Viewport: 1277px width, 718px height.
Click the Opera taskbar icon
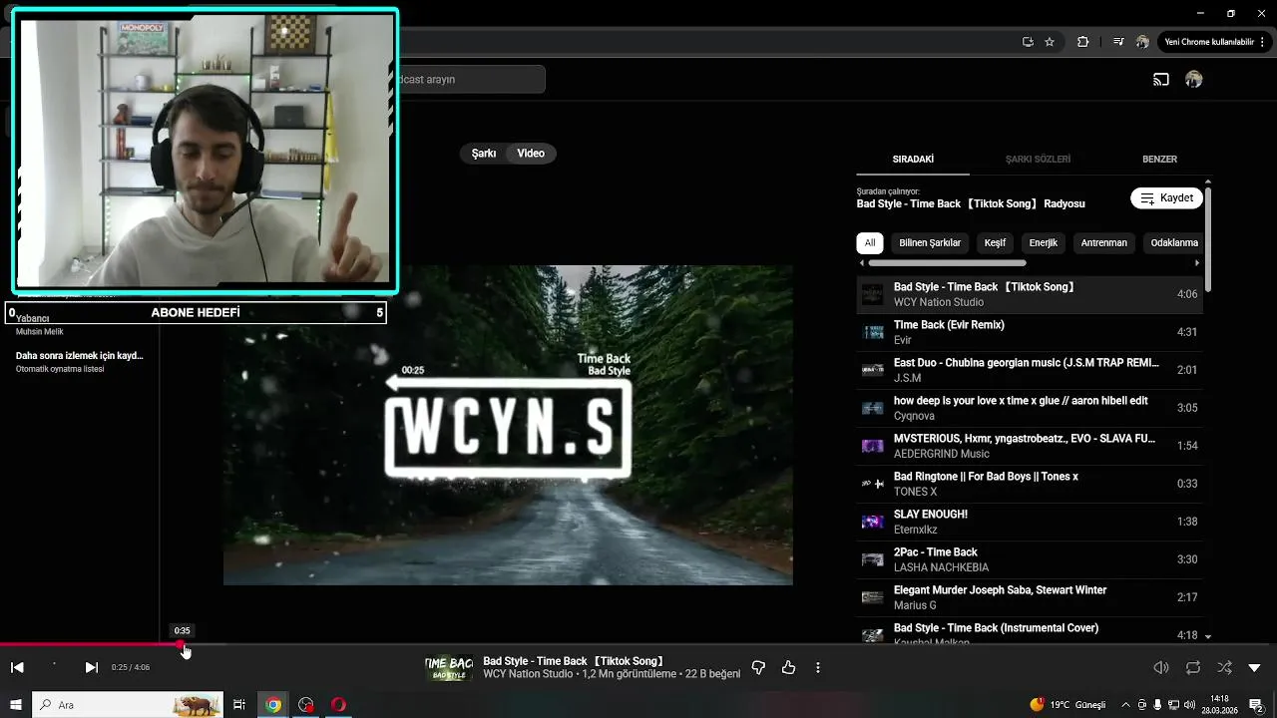pyautogui.click(x=338, y=705)
